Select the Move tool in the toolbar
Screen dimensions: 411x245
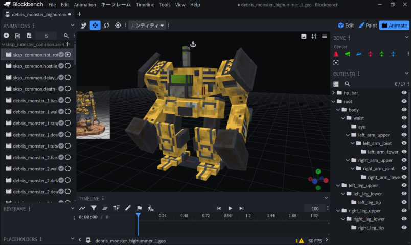tap(95, 25)
